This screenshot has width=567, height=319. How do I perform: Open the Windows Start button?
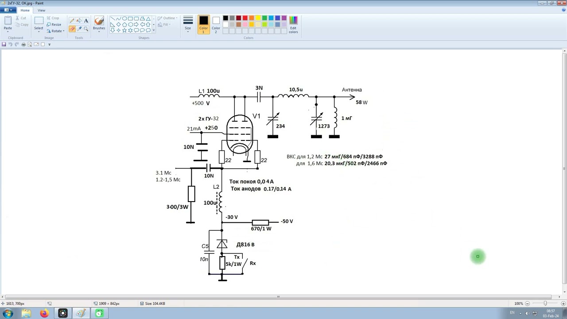(8, 313)
